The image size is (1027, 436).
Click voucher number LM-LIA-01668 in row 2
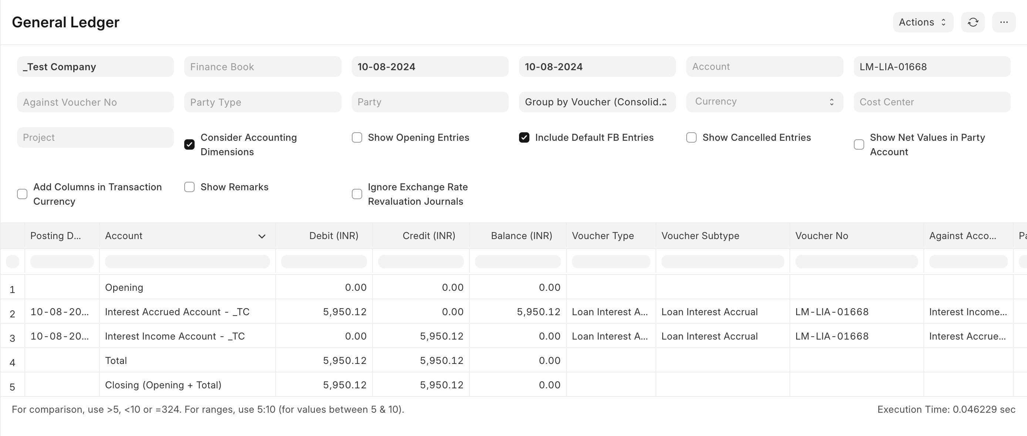pyautogui.click(x=832, y=312)
